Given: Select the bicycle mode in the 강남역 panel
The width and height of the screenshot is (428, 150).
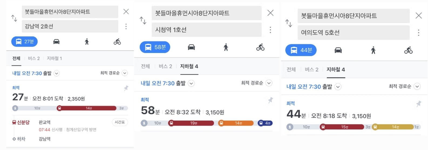Looking at the screenshot, I should pos(117,41).
